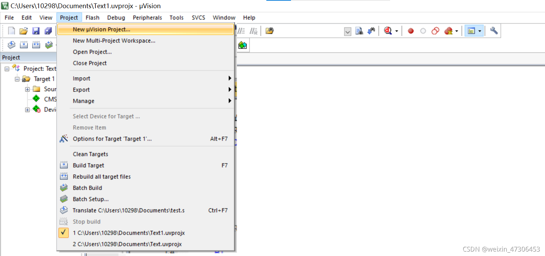
Task: Click the Project panel header
Action: pyautogui.click(x=28, y=57)
